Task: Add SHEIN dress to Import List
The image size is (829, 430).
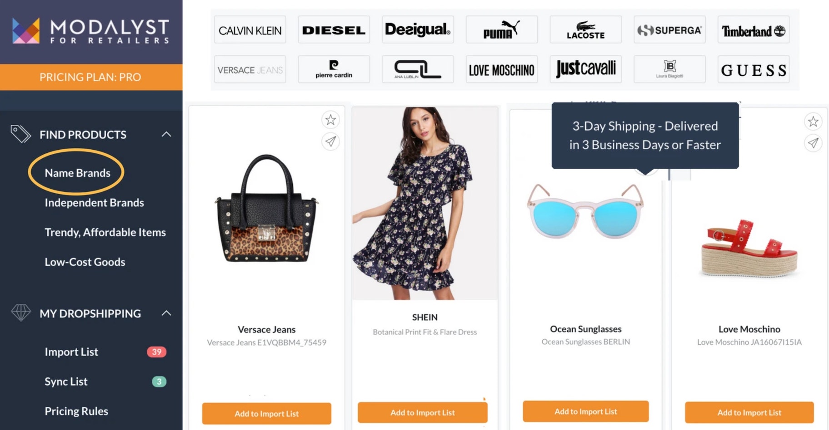Action: 423,413
